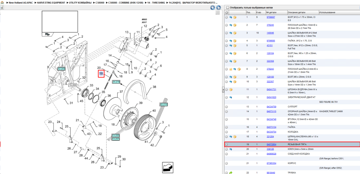Open part number link 87365354
Image resolution: width=360 pixels, height=174 pixels.
(271, 163)
